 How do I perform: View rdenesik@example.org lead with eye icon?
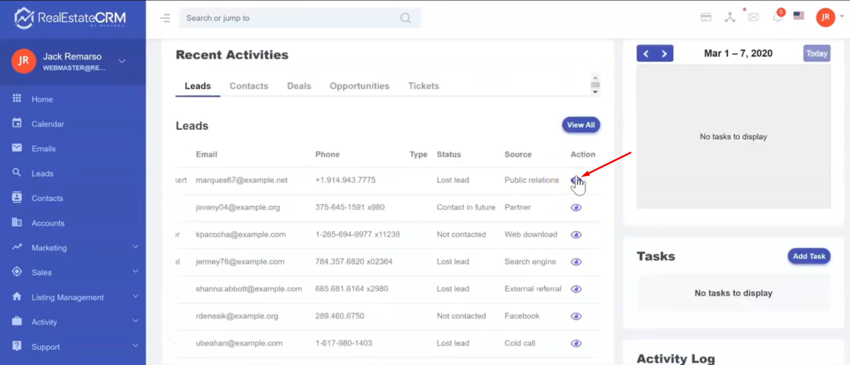[576, 316]
